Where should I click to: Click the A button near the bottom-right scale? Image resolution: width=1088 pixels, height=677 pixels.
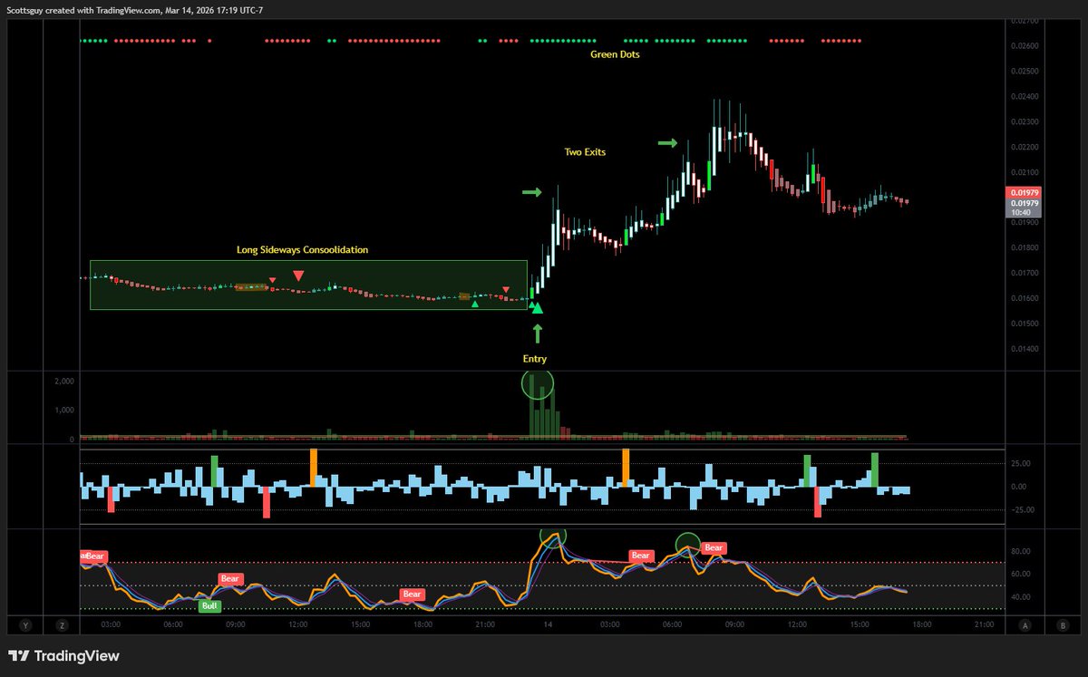(x=1025, y=625)
